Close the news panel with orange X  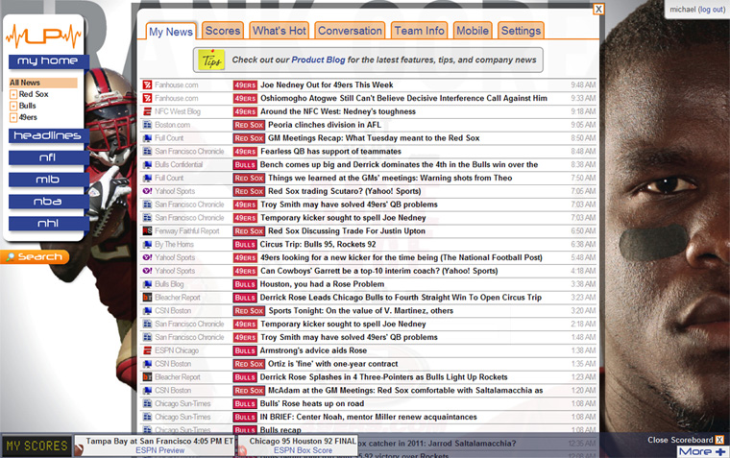tap(598, 10)
